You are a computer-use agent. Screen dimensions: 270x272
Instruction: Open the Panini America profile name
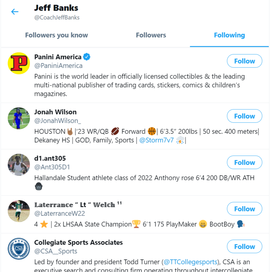tap(58, 57)
